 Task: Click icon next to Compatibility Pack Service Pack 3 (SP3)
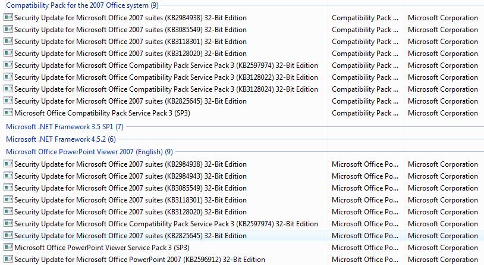(x=8, y=113)
